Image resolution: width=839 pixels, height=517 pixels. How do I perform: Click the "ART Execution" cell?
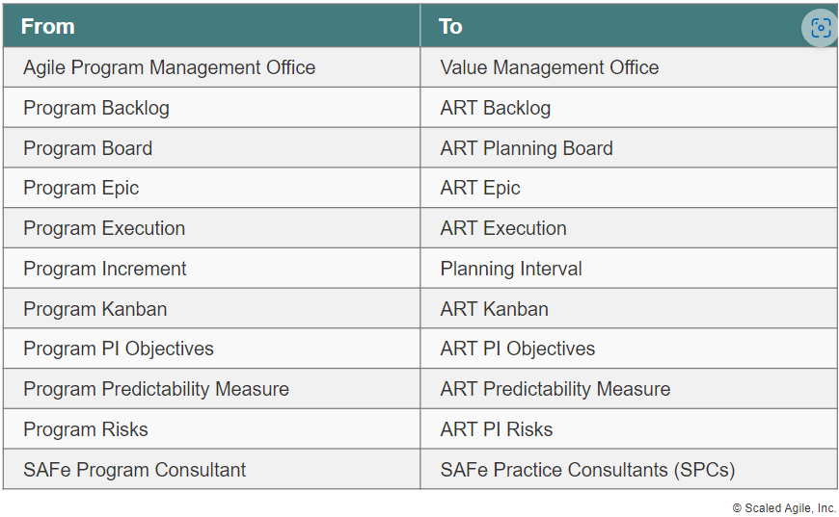pyautogui.click(x=502, y=229)
